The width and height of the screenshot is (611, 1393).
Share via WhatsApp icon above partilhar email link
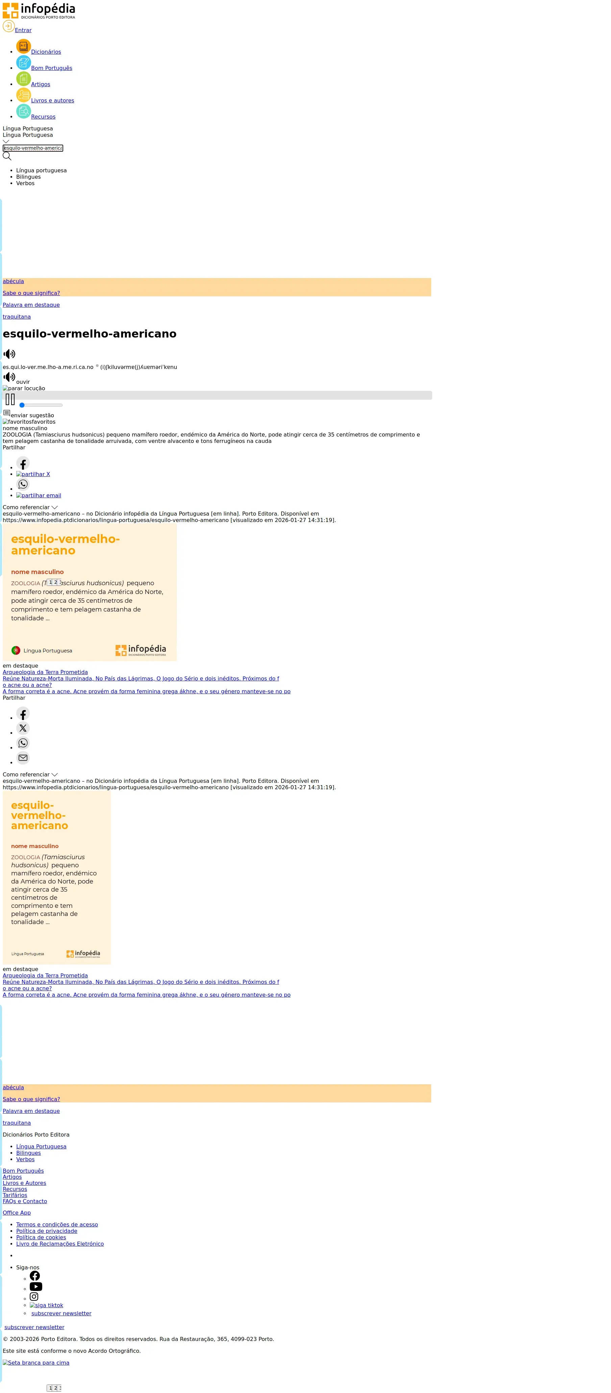pyautogui.click(x=23, y=484)
